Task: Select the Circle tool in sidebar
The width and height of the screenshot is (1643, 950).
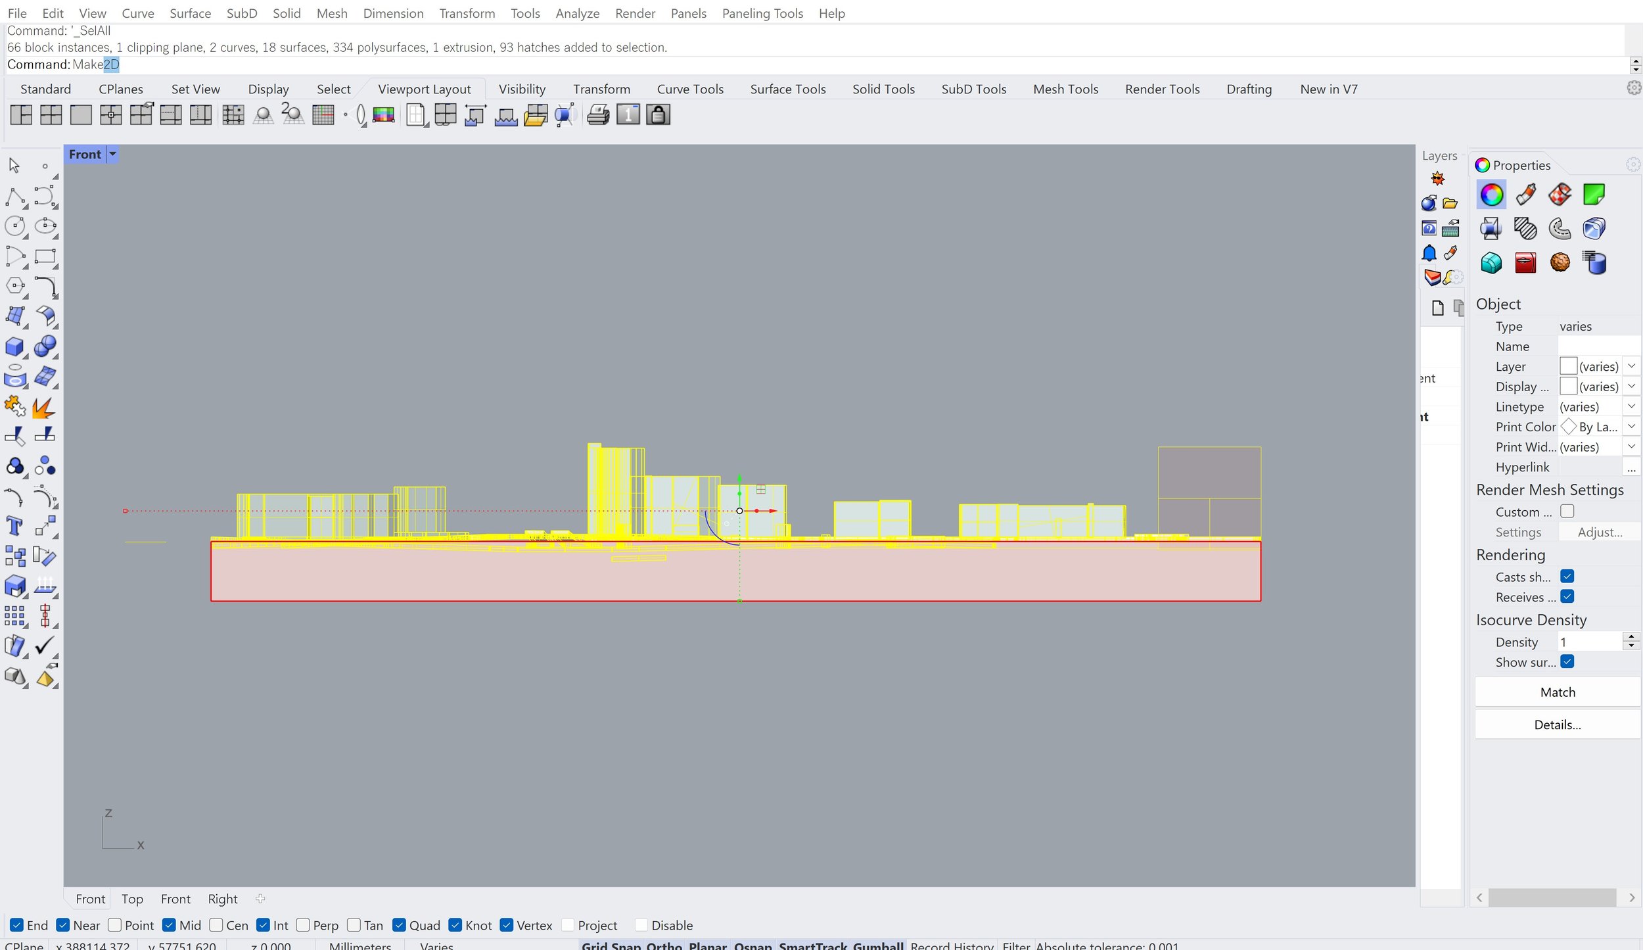Action: 15,226
